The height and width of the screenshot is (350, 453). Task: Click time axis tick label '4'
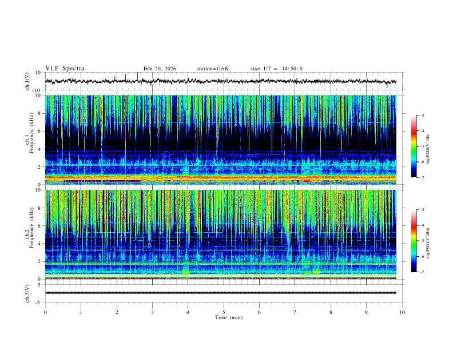[x=188, y=312]
